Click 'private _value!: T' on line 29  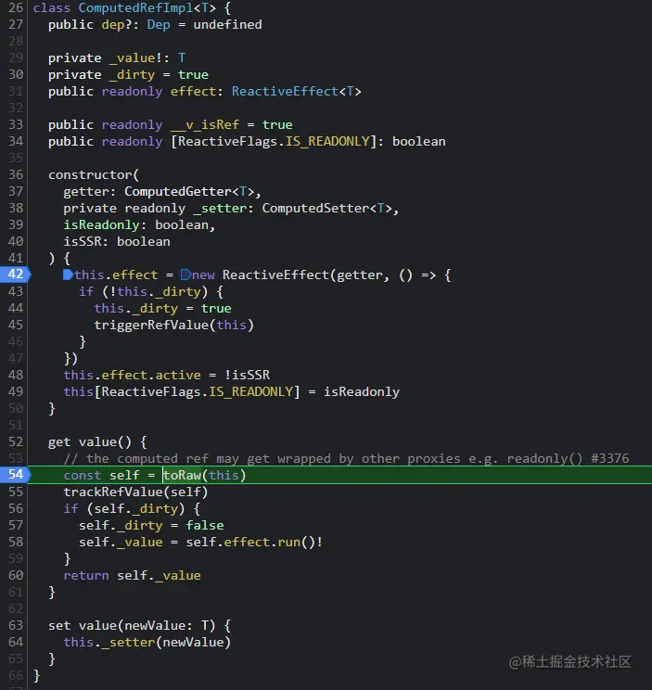pos(117,58)
